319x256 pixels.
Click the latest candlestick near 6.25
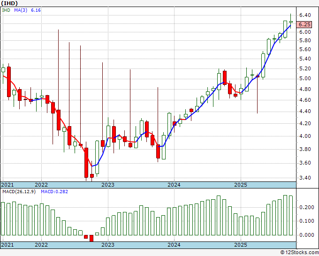tap(291, 22)
